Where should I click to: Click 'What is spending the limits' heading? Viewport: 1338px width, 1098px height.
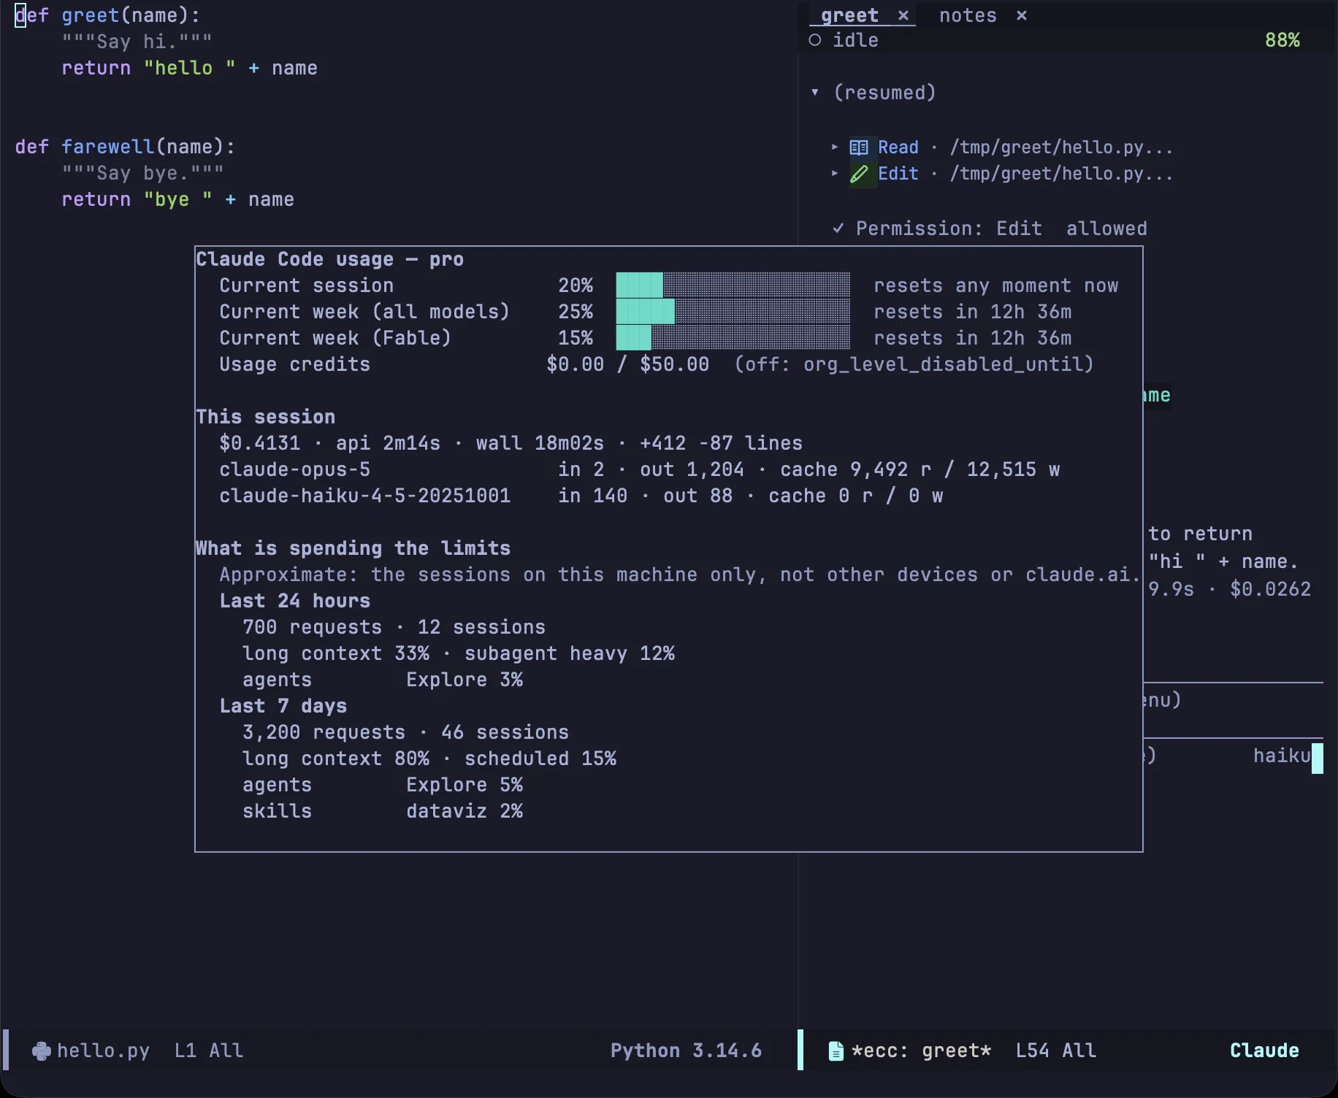[x=353, y=548]
